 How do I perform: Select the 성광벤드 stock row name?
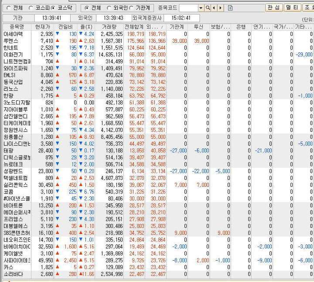click(13, 171)
